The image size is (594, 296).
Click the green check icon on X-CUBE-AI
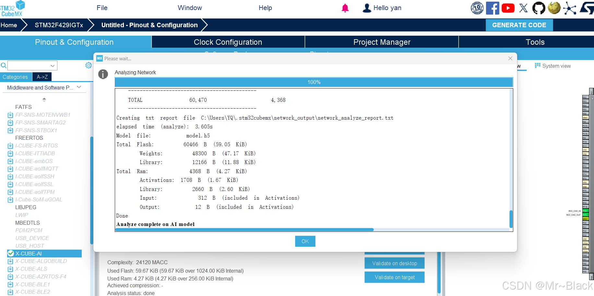click(x=11, y=254)
